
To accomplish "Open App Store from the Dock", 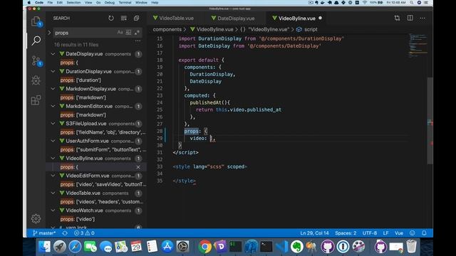I will [167, 247].
